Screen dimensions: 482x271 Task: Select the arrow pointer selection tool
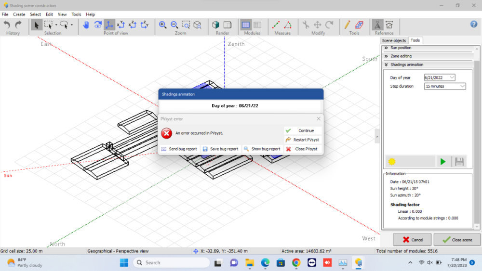coord(36,25)
